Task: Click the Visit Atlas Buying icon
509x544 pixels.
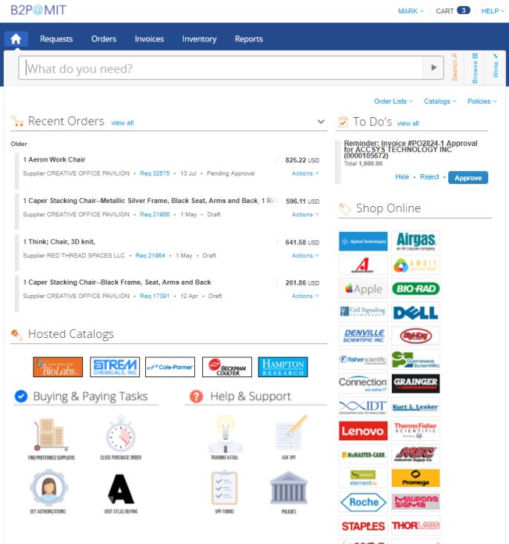Action: (x=120, y=489)
